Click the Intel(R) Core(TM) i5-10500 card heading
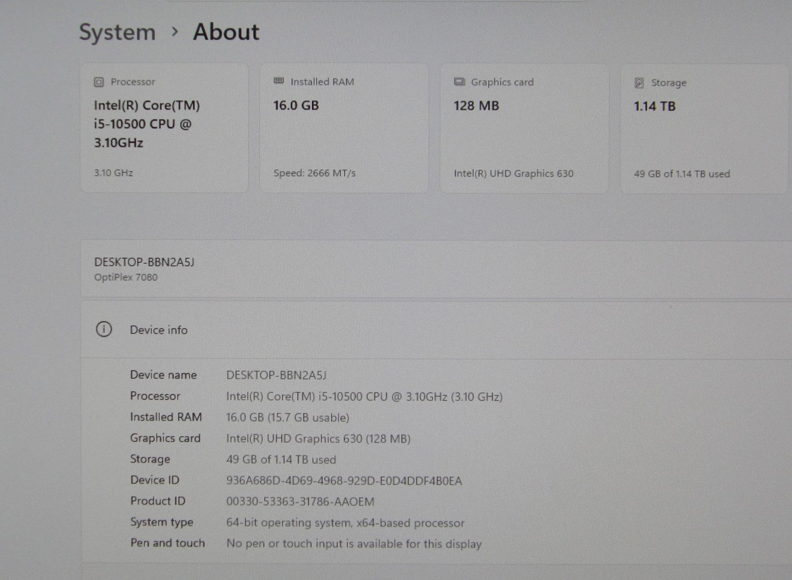The image size is (792, 580). pyautogui.click(x=147, y=124)
